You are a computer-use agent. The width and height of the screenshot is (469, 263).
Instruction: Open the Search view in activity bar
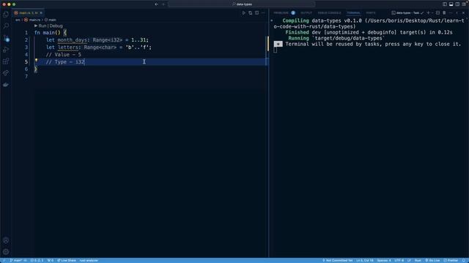[x=6, y=26]
